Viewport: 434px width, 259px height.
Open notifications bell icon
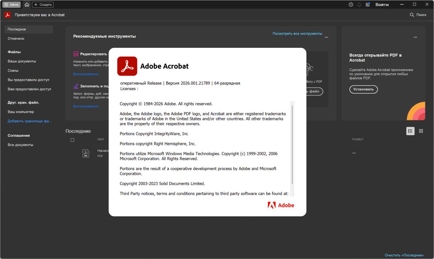(x=359, y=5)
